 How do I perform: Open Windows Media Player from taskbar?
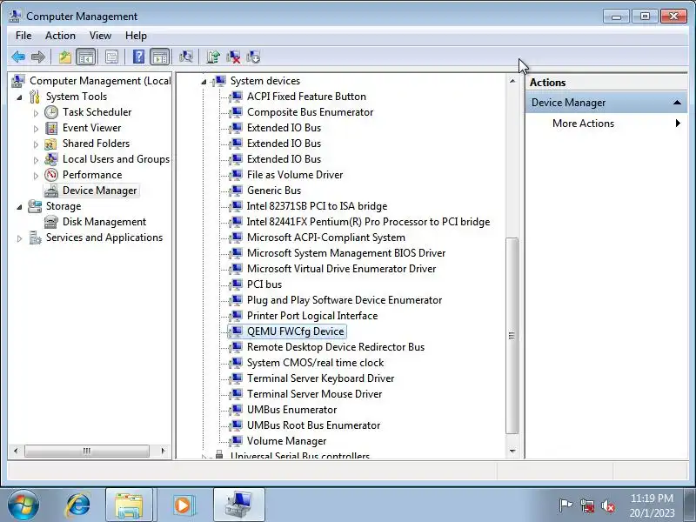point(183,505)
